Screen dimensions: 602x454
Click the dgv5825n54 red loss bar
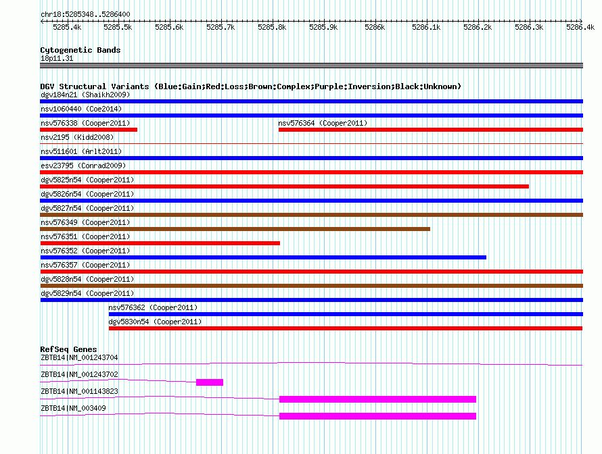point(285,186)
